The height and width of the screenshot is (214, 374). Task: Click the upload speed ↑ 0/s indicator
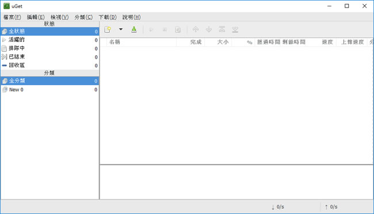(331, 207)
